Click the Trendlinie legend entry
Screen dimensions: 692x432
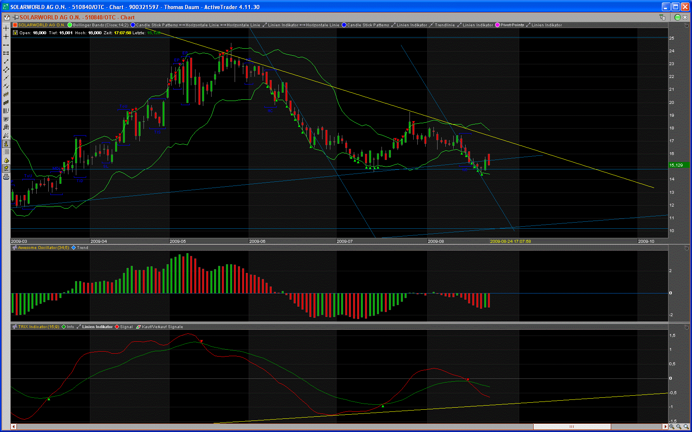444,25
